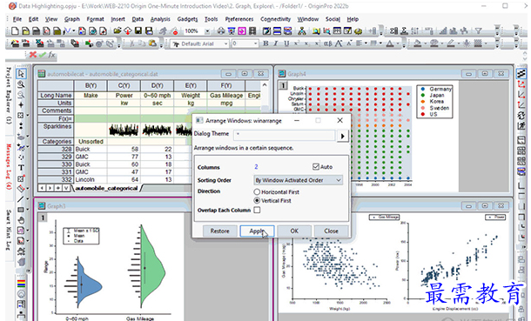Click the Apply button
Screen dimensions: 531x321
click(x=257, y=231)
